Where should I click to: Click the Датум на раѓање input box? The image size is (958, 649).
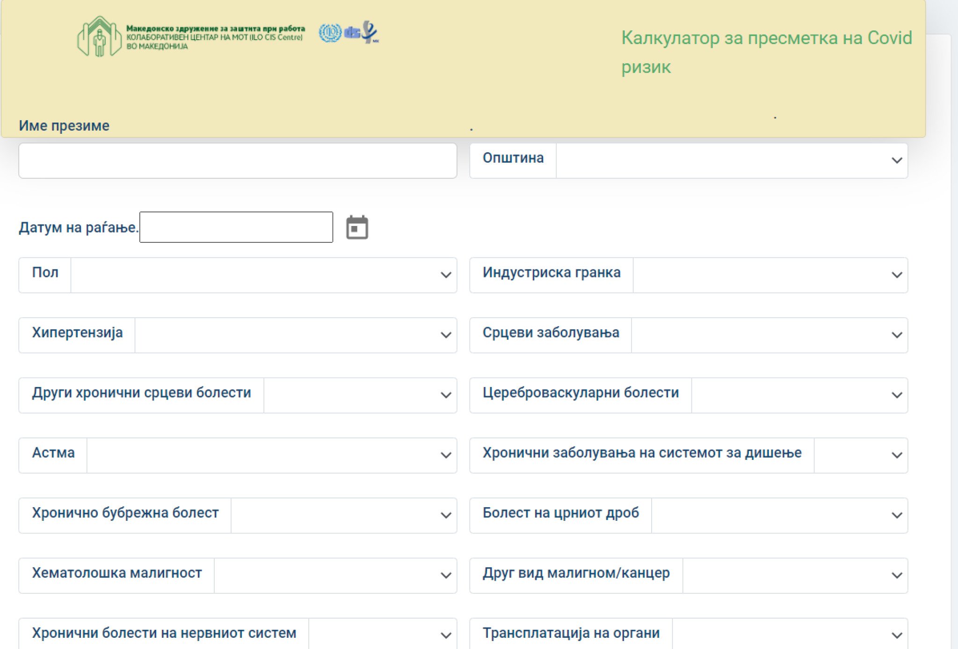click(x=236, y=227)
